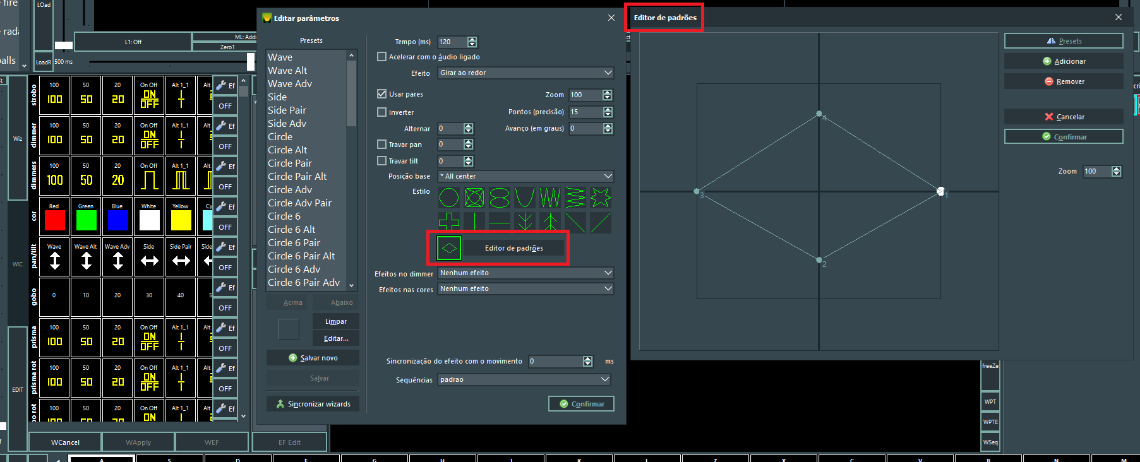Select the green cross style icon

[x=448, y=222]
